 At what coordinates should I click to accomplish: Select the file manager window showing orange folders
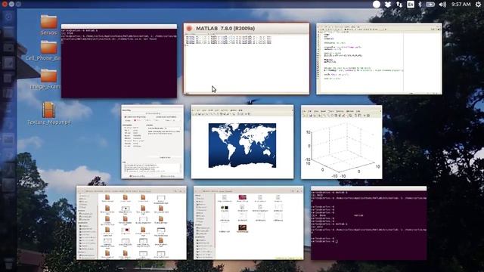(132, 223)
